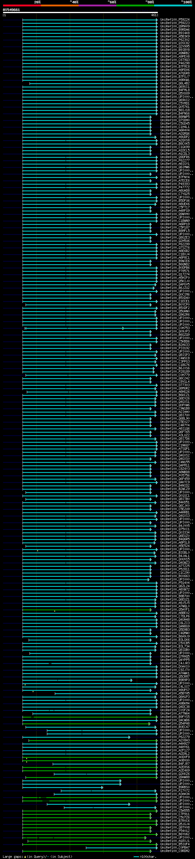Select the UniRef100_A9UDP2 label
195x859 pixels.
tap(175, 137)
